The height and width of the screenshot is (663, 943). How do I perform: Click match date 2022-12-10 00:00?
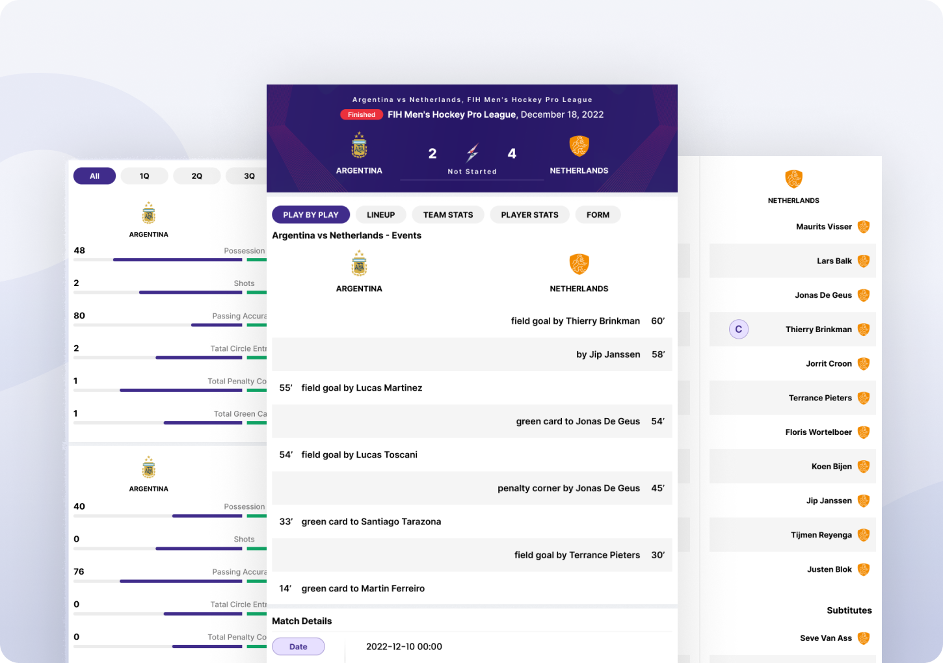404,647
